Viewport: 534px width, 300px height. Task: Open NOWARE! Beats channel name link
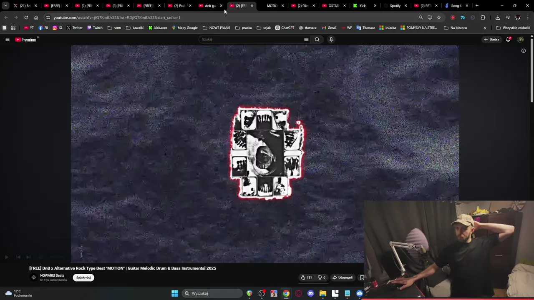[52, 275]
